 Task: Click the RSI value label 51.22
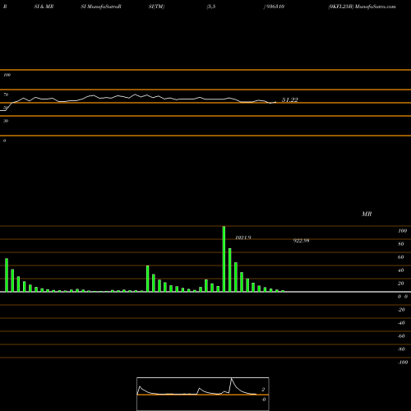290,100
